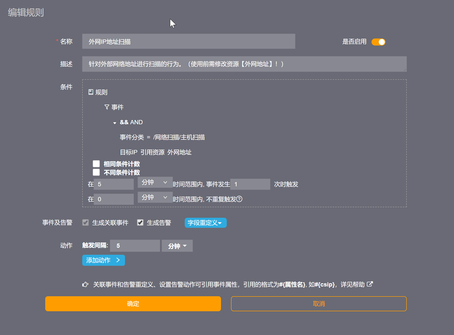Open the 分钟 unit dropdown for no-repeat trigger window

tap(155, 197)
